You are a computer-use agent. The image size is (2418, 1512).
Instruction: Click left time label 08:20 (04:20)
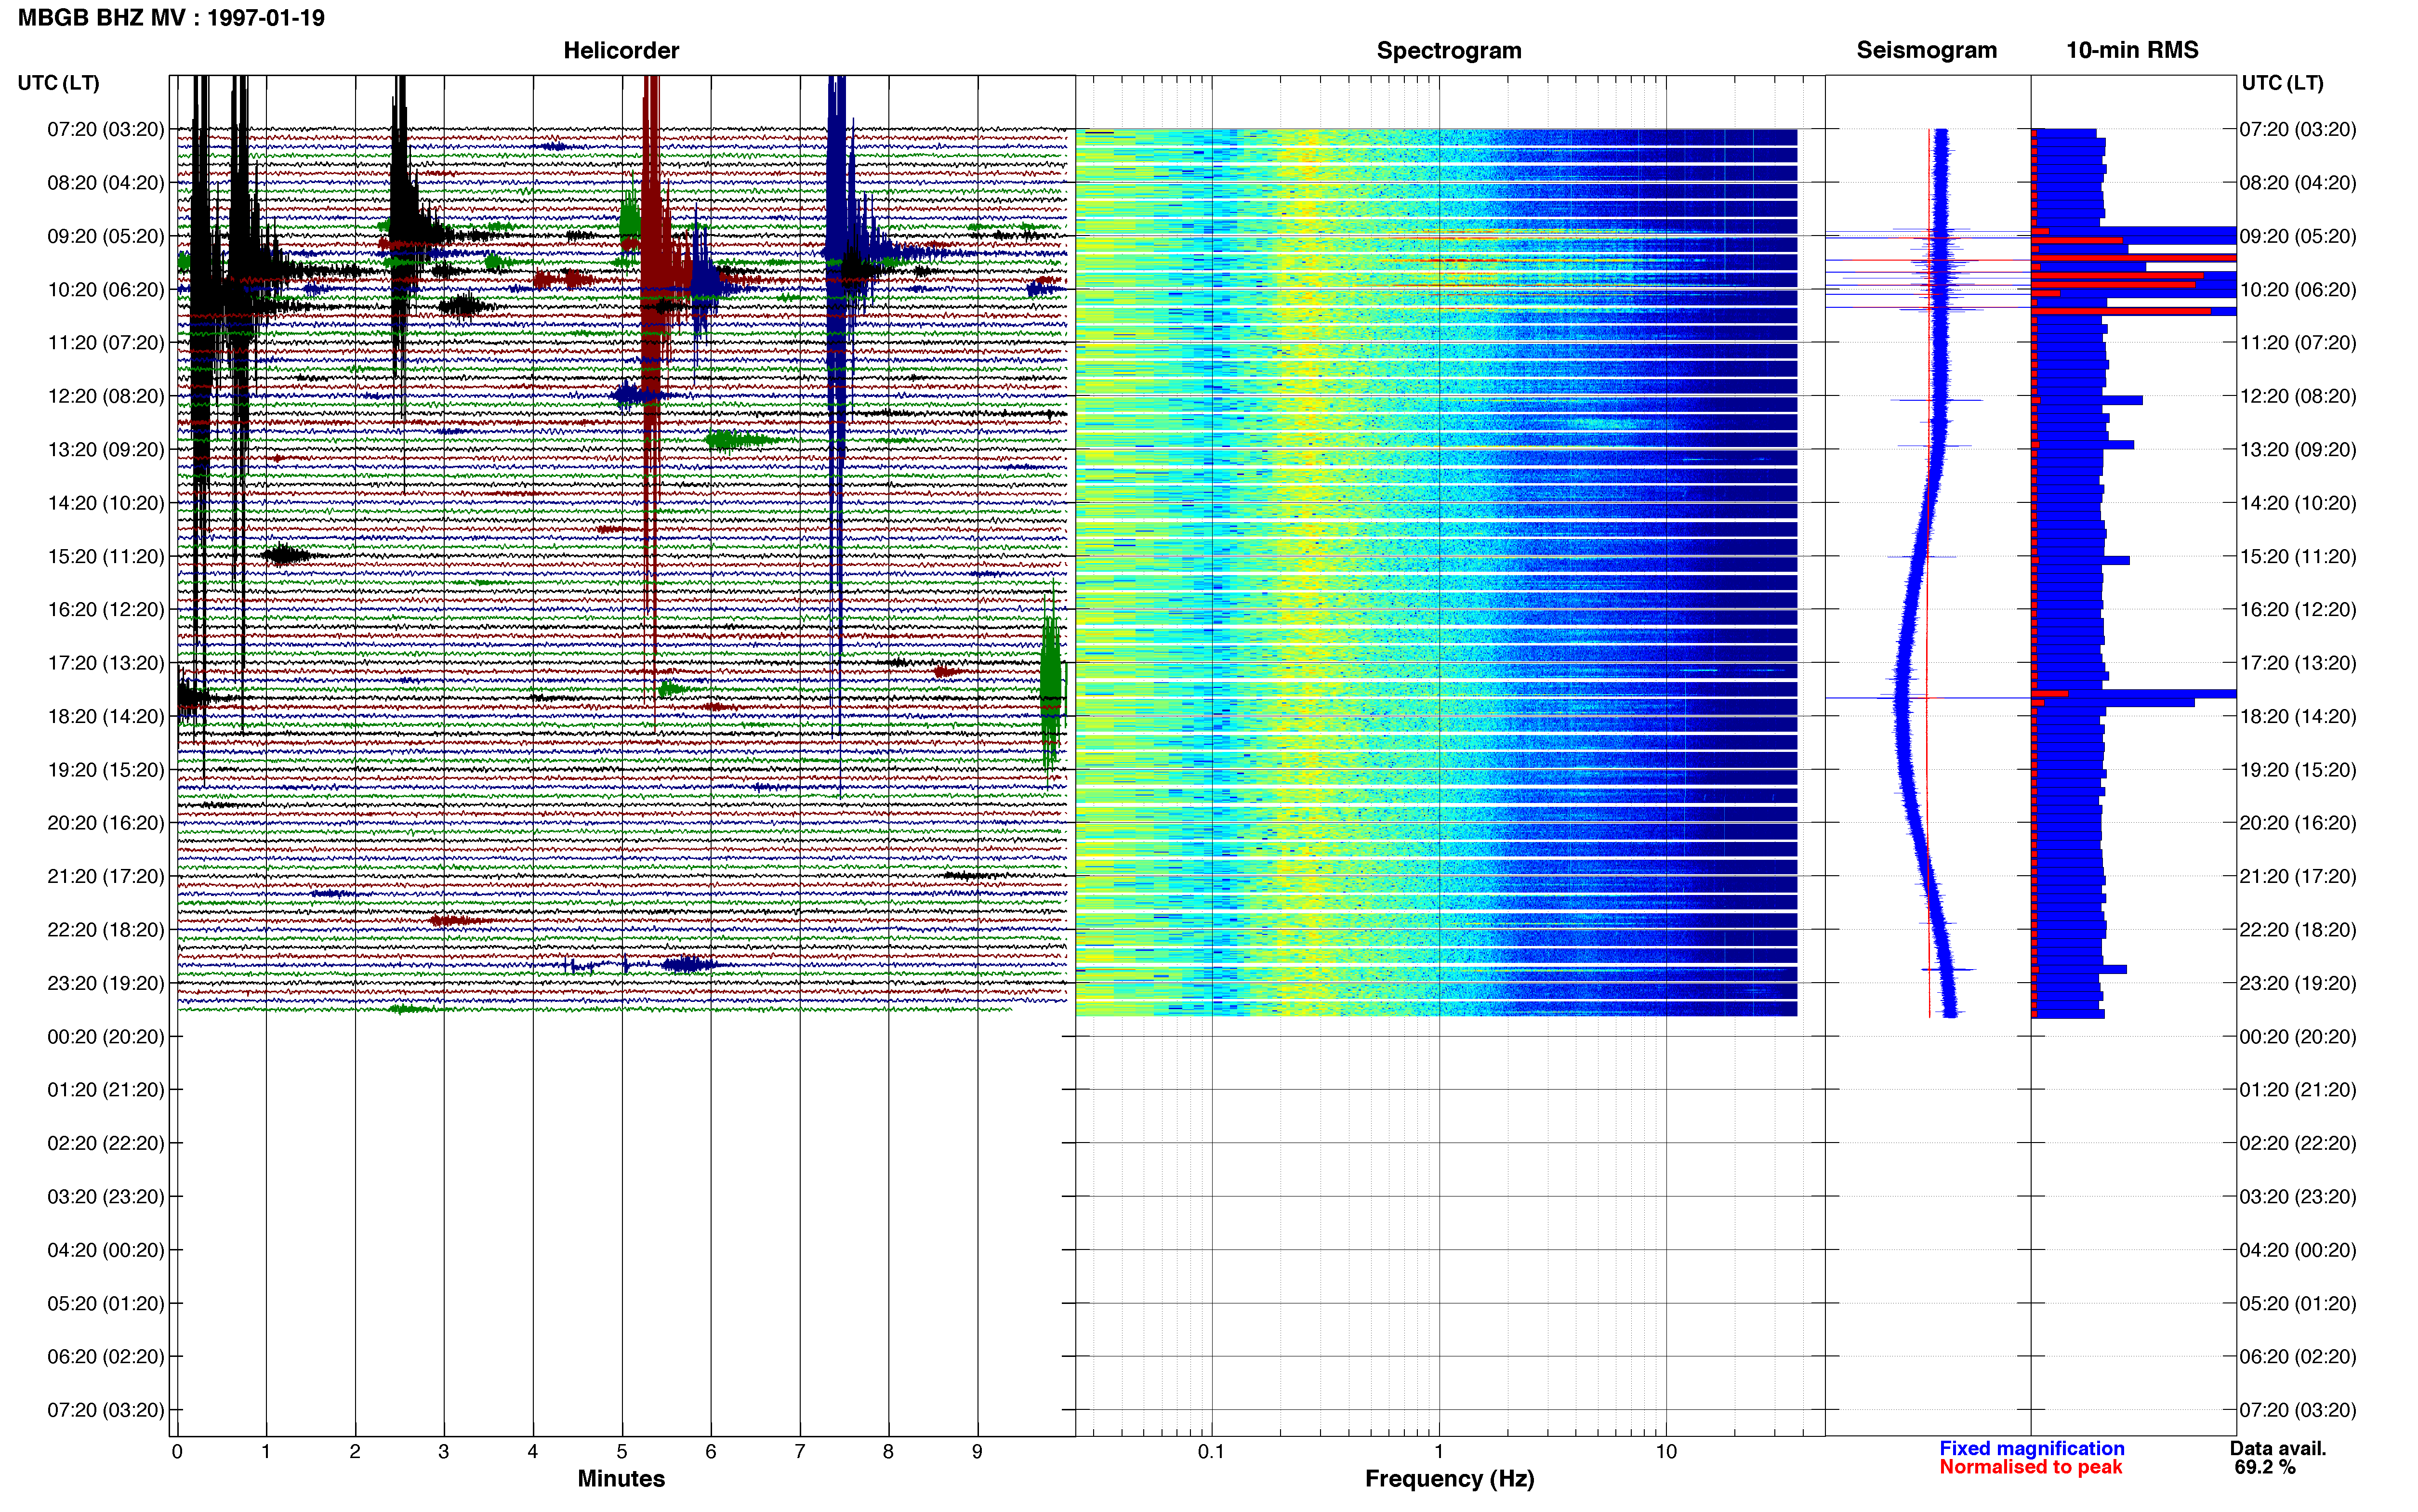click(x=106, y=183)
